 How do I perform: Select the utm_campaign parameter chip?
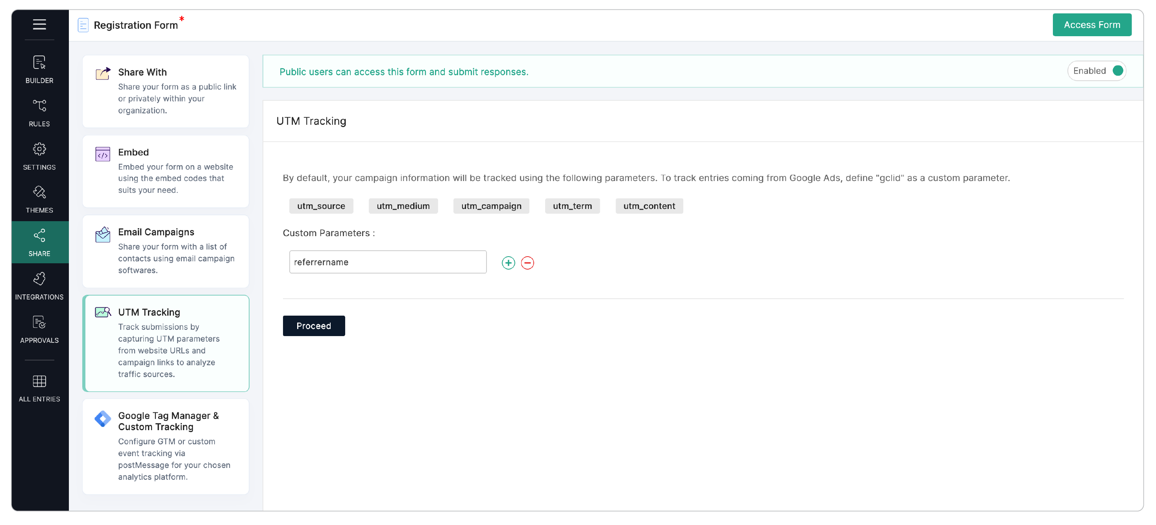coord(491,206)
